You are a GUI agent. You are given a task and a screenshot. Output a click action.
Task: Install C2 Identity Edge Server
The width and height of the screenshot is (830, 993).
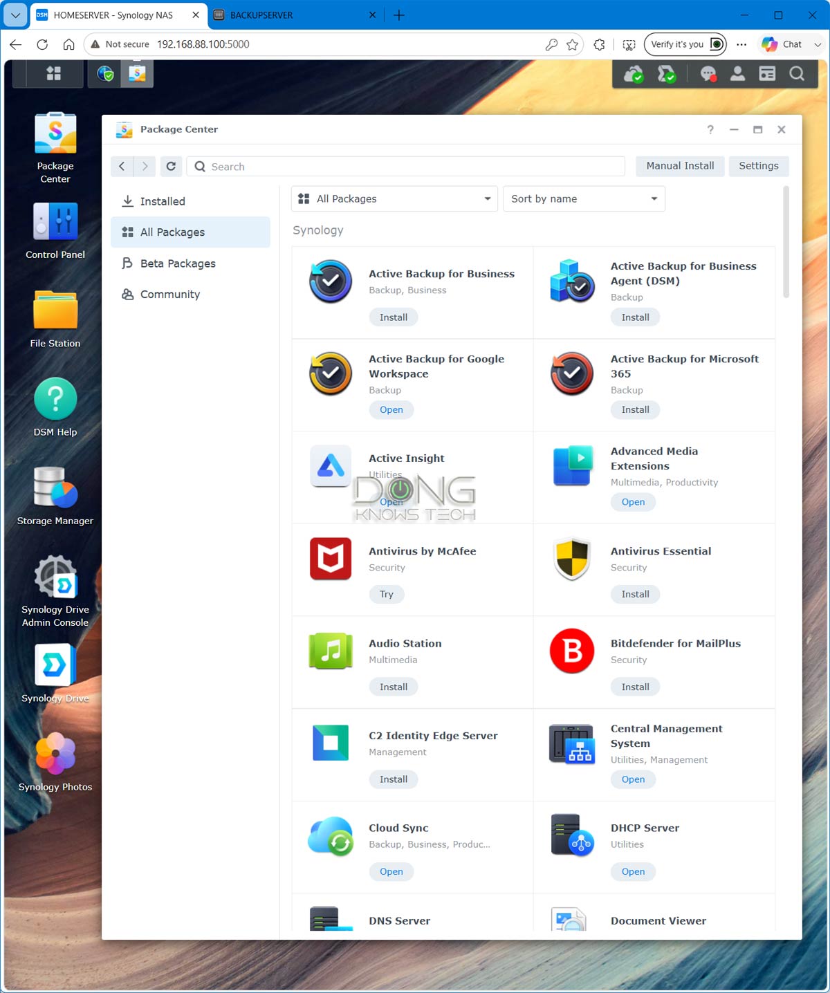394,779
